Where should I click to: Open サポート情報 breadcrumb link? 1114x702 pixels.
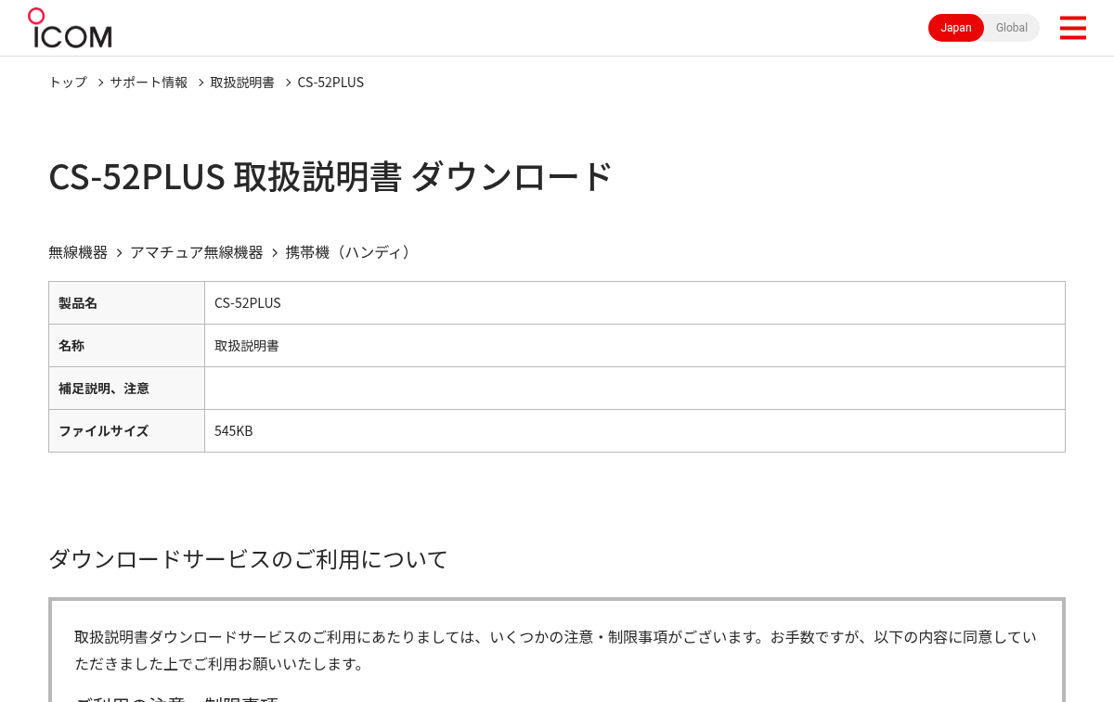(x=149, y=82)
